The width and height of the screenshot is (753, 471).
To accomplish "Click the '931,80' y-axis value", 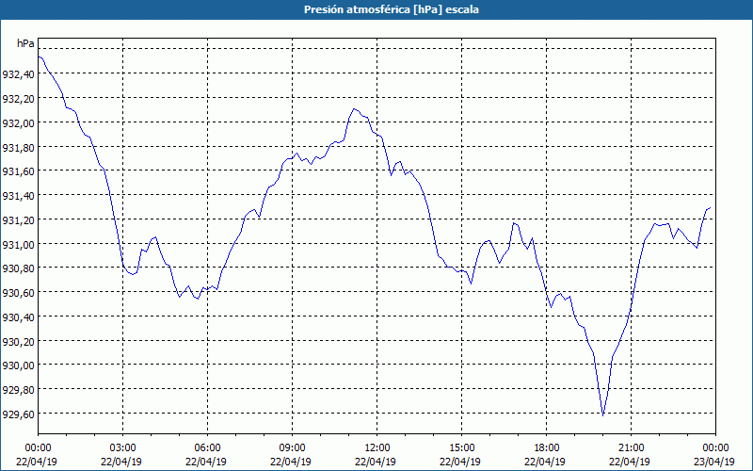I will (x=18, y=147).
